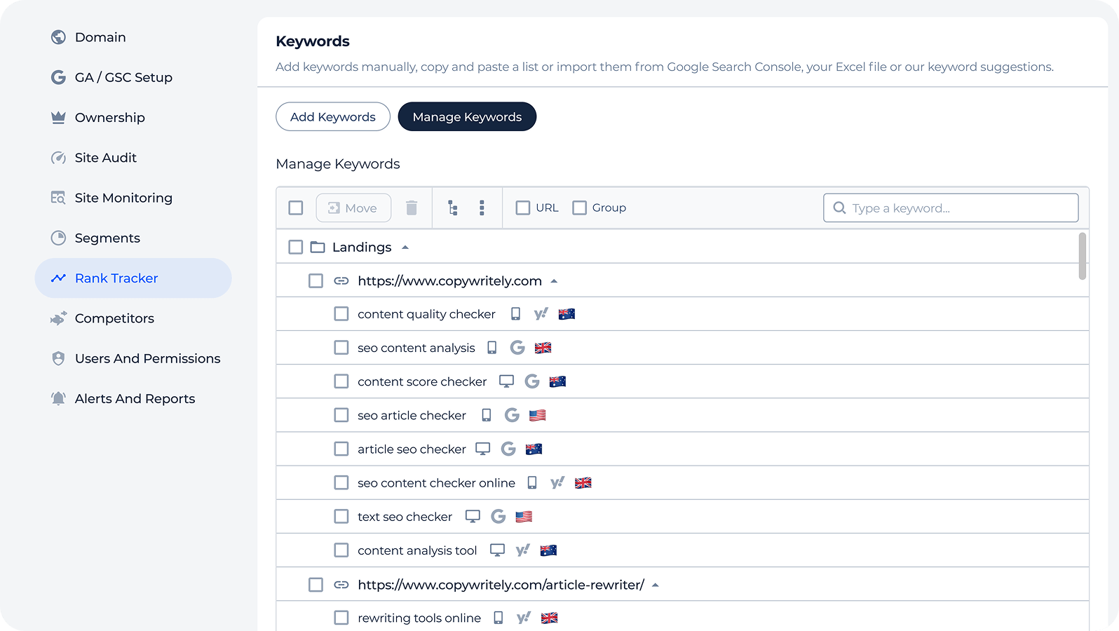Image resolution: width=1119 pixels, height=631 pixels.
Task: Enable the URL checkbox
Action: click(523, 208)
